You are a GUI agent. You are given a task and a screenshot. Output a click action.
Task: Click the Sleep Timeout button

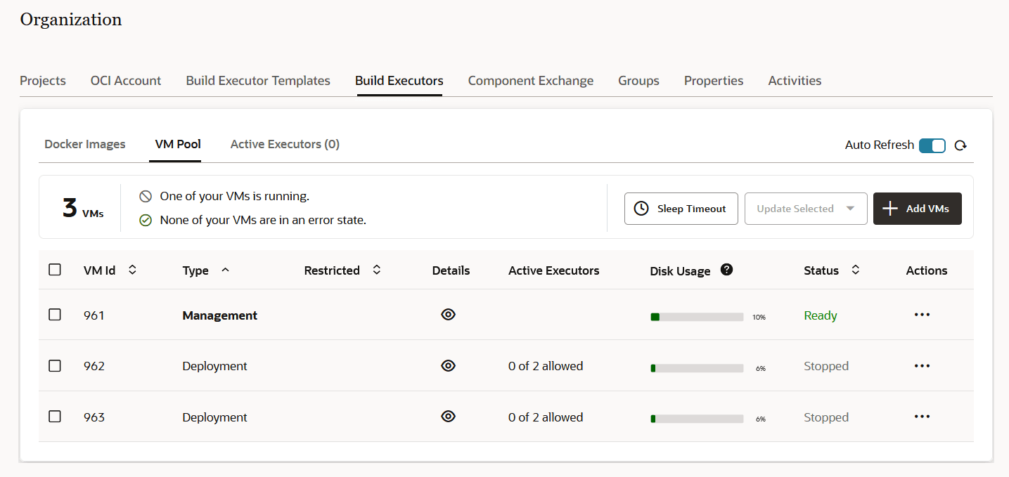tap(681, 209)
